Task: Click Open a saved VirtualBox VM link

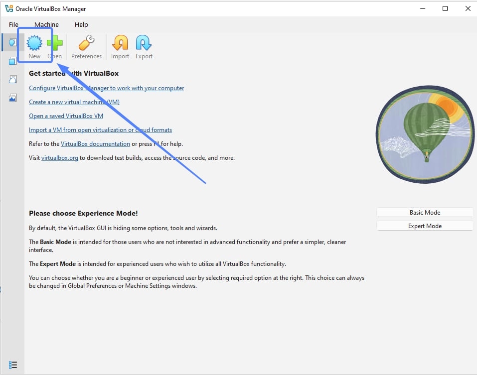Action: [66, 116]
